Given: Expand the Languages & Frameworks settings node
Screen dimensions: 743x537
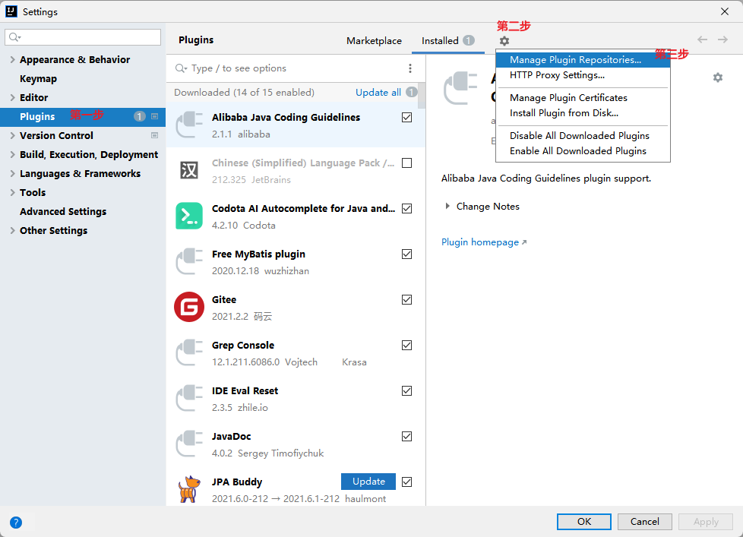Looking at the screenshot, I should click(12, 174).
